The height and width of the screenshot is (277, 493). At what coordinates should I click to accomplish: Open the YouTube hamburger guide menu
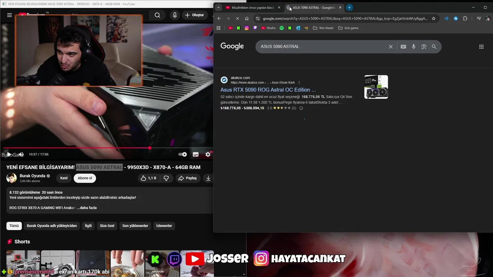tap(9, 15)
